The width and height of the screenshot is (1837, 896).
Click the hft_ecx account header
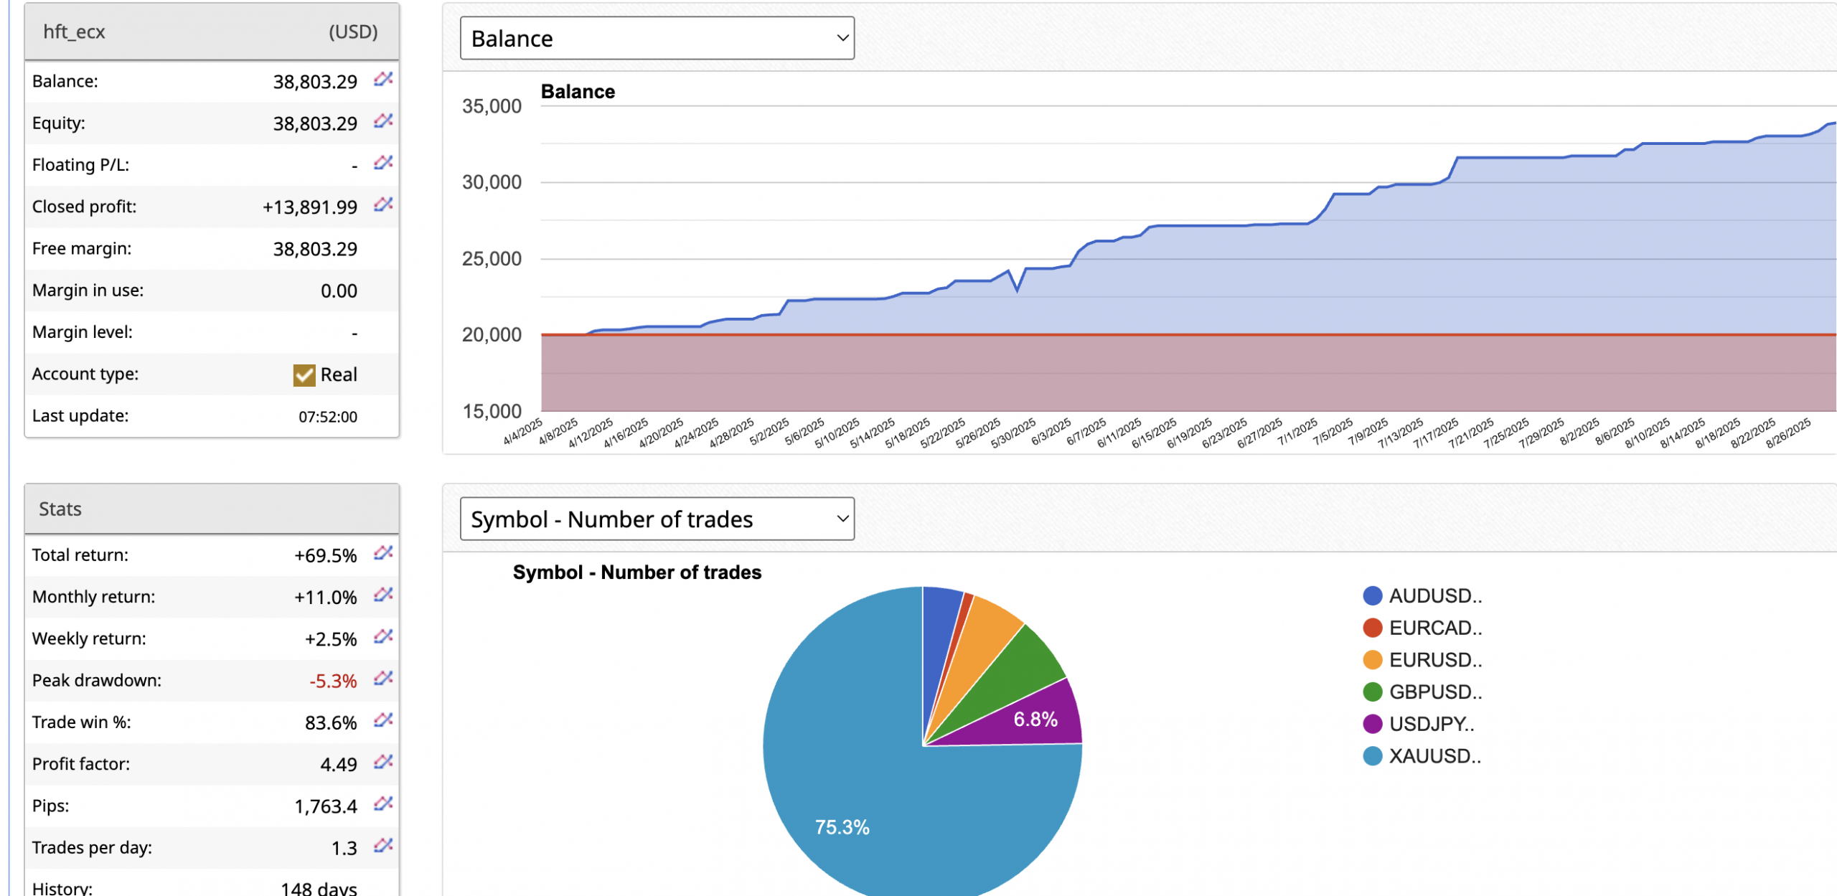tap(75, 32)
